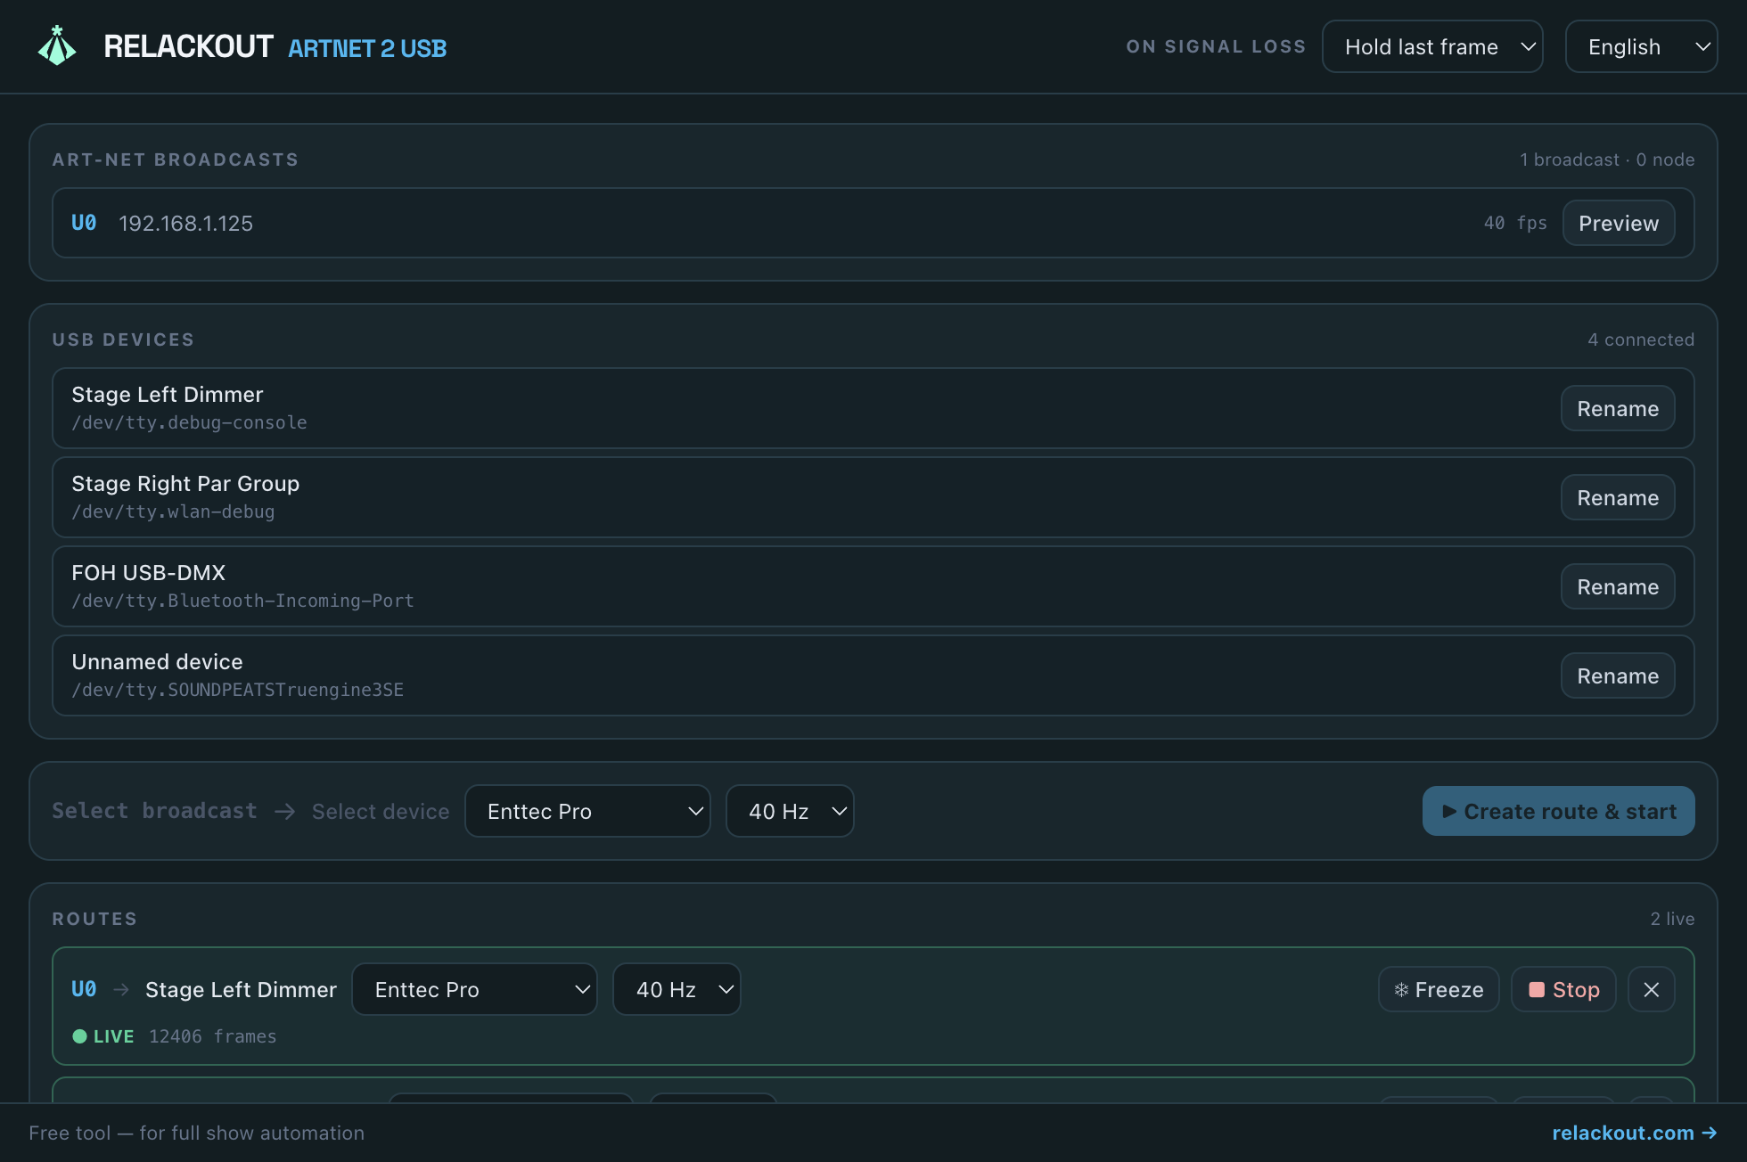Open the On Signal Loss dropdown

(1432, 46)
